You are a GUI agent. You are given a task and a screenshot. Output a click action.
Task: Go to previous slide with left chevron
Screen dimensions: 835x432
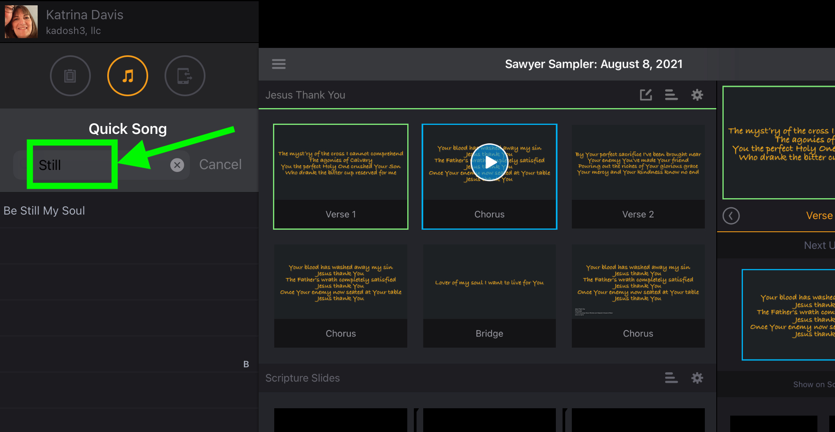point(731,216)
